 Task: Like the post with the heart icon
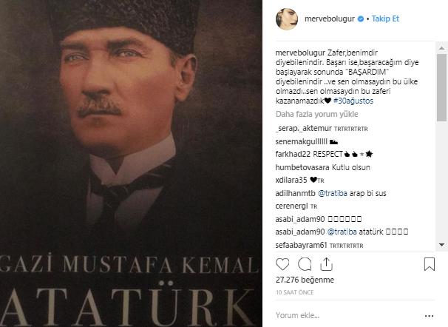click(282, 264)
